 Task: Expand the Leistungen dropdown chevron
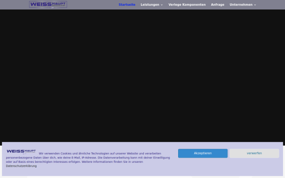point(162,5)
